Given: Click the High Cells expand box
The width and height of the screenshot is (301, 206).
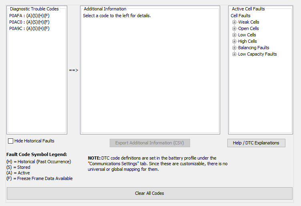Looking at the screenshot, I should 235,41.
